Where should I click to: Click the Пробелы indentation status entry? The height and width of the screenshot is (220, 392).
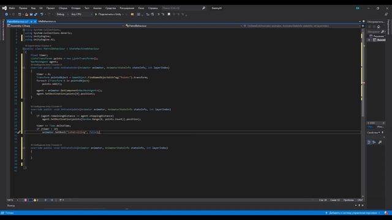tap(349, 200)
